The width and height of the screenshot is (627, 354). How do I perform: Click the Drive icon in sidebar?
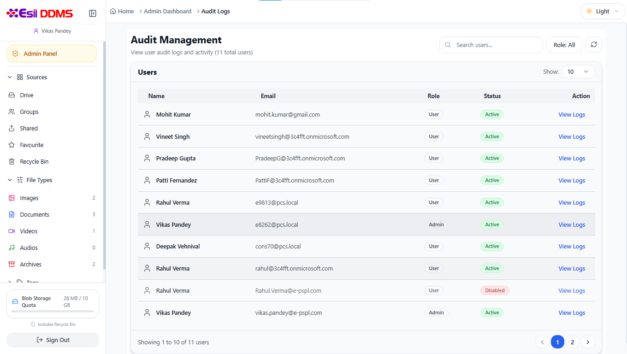point(12,95)
